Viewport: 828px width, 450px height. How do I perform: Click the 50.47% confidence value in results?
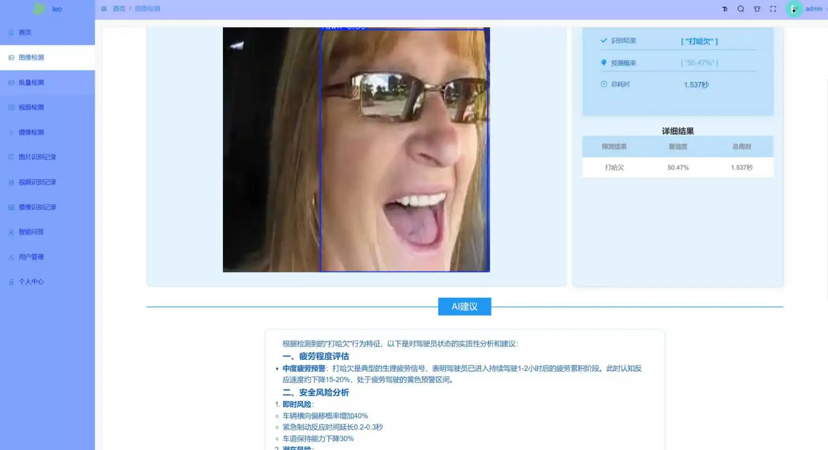point(678,167)
